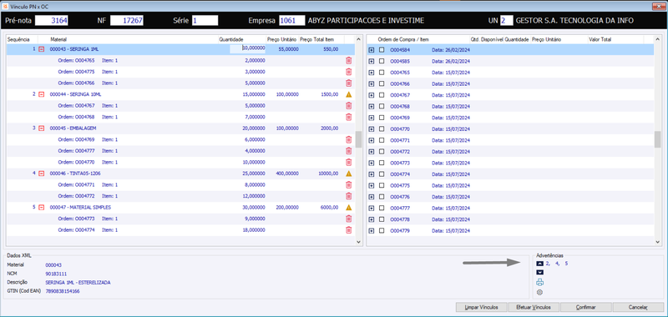
Task: Check the O004766 purchase order box
Action: 382,83
